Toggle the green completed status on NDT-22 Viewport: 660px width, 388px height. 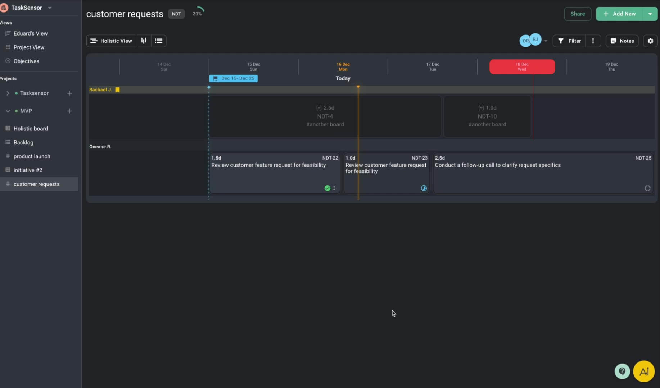pyautogui.click(x=327, y=188)
